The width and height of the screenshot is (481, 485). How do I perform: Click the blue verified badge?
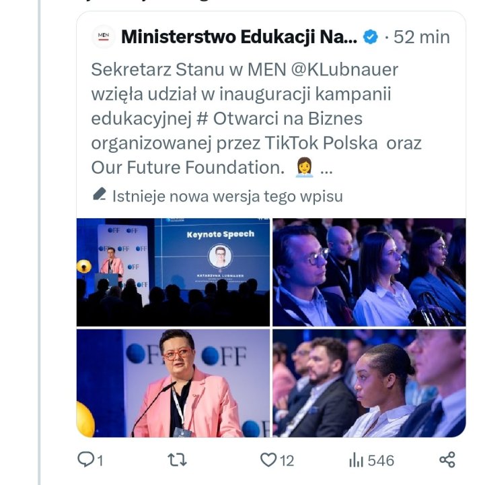click(370, 37)
